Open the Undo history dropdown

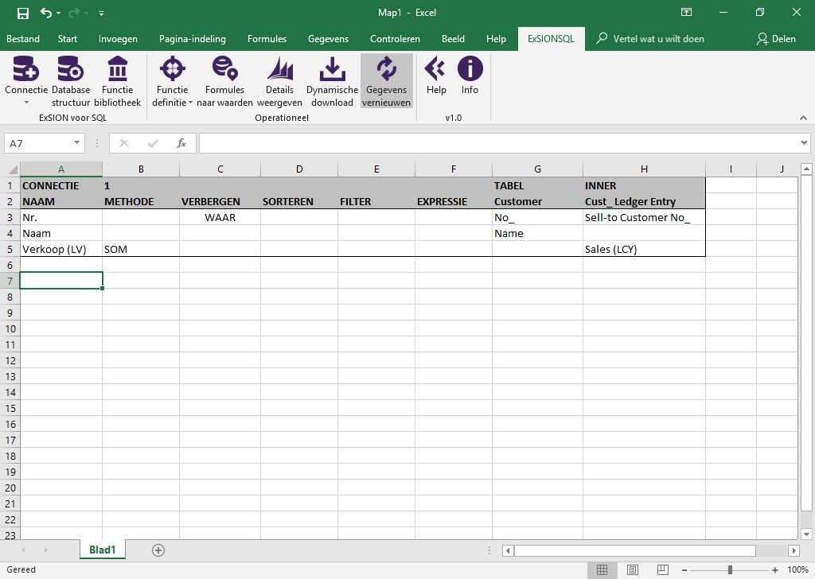[58, 13]
